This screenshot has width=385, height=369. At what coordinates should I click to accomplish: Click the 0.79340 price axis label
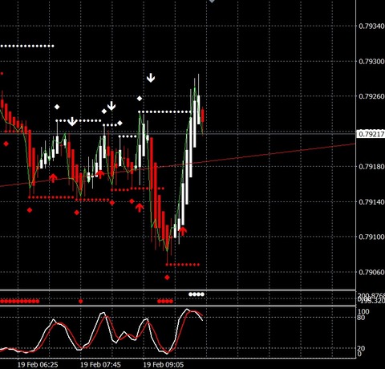click(x=371, y=26)
